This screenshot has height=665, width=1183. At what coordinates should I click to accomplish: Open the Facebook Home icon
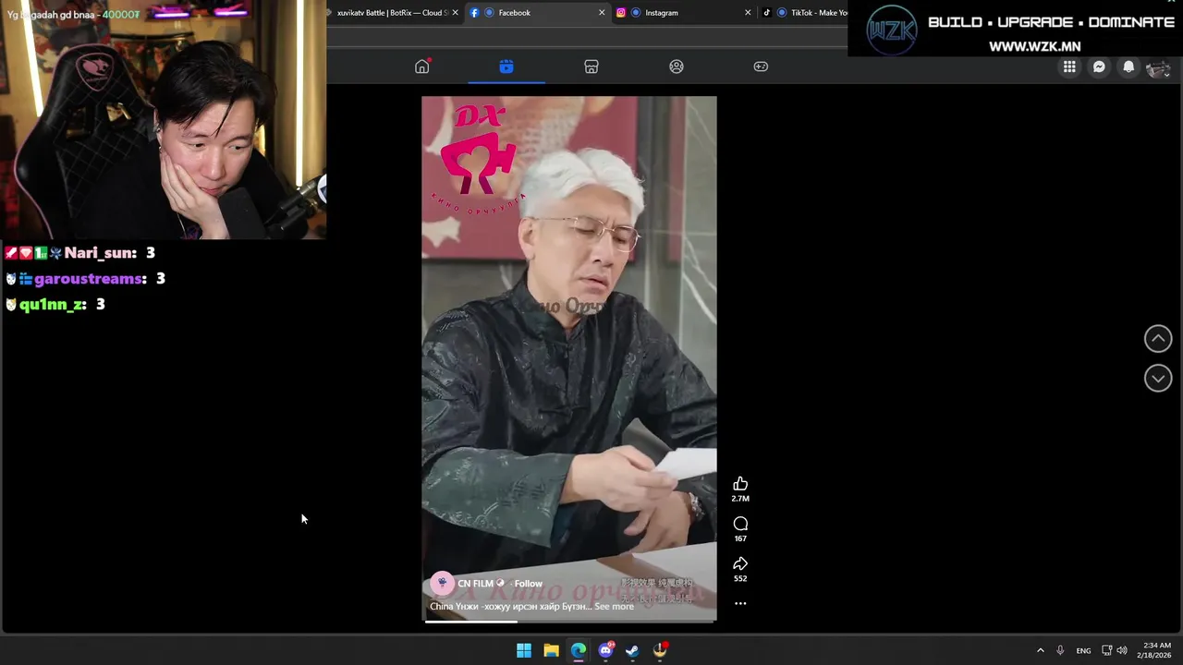pyautogui.click(x=421, y=66)
